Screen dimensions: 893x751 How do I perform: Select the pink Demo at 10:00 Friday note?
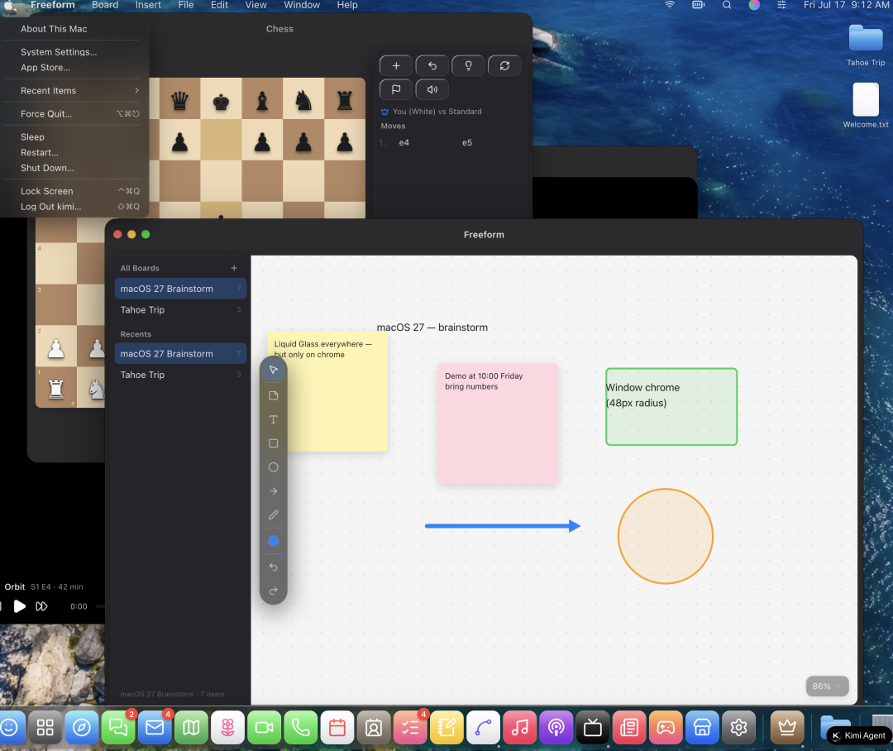(x=498, y=424)
